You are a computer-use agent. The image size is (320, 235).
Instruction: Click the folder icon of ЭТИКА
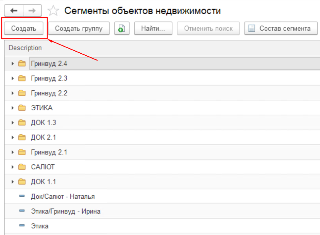22,108
